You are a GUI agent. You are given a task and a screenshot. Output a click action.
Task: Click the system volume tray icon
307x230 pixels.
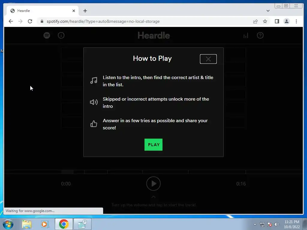[276, 224]
